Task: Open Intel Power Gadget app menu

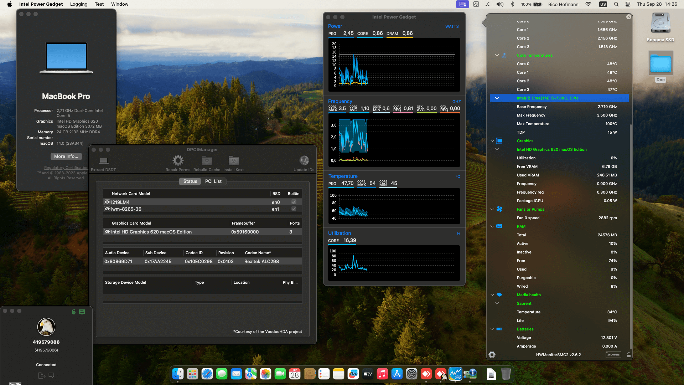Action: coord(41,4)
